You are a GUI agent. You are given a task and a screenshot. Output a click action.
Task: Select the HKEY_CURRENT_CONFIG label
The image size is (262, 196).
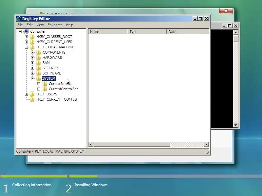(x=56, y=99)
